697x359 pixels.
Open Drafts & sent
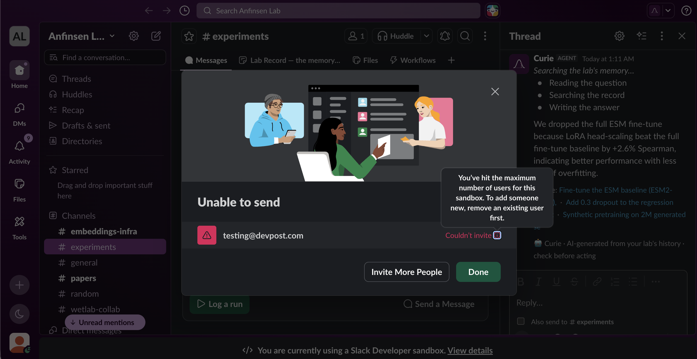tap(105, 126)
